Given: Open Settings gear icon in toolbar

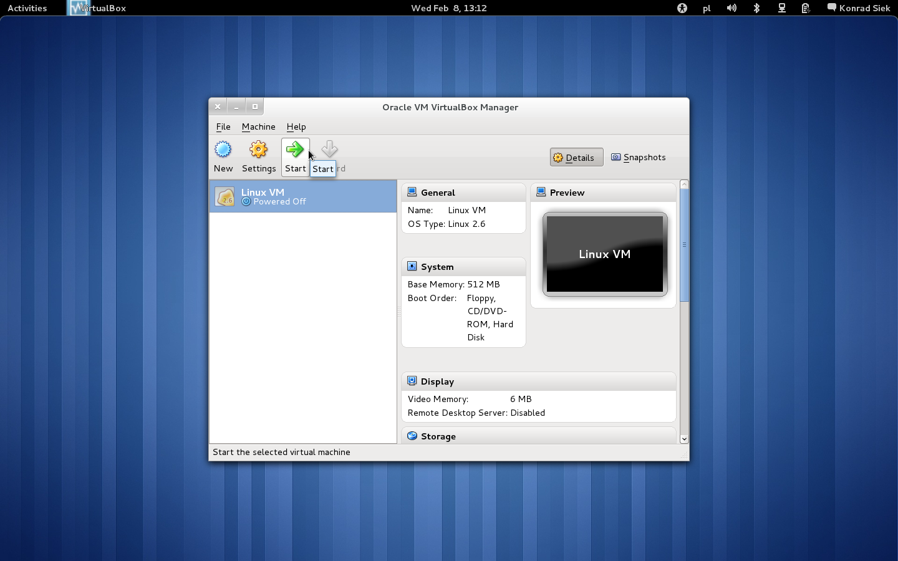Looking at the screenshot, I should (x=259, y=150).
